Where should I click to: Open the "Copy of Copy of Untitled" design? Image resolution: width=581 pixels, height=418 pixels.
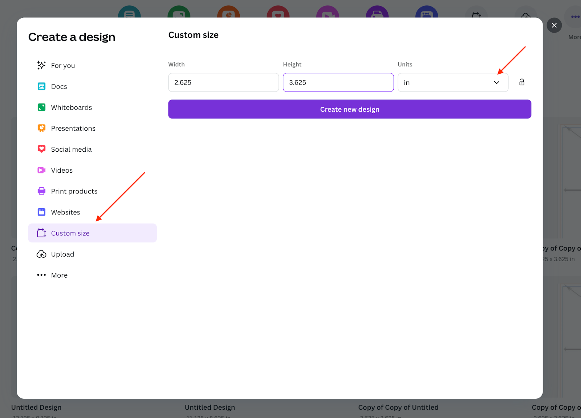click(398, 407)
